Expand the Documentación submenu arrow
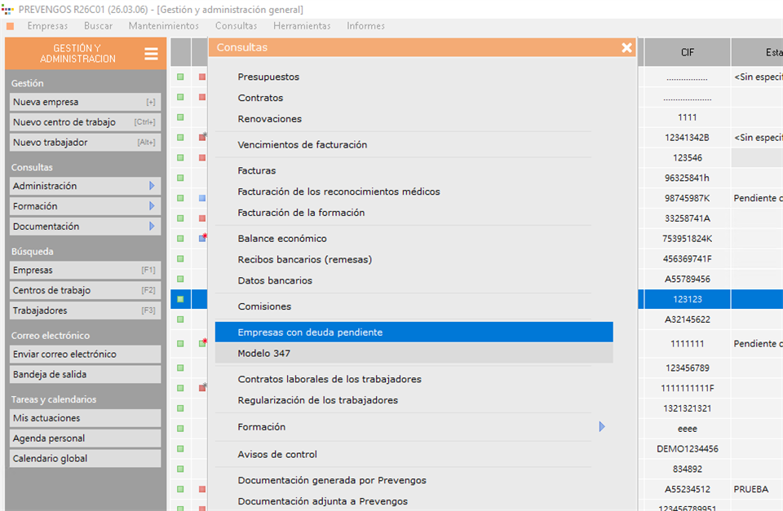Viewport: 783px width, 511px height. [x=152, y=227]
